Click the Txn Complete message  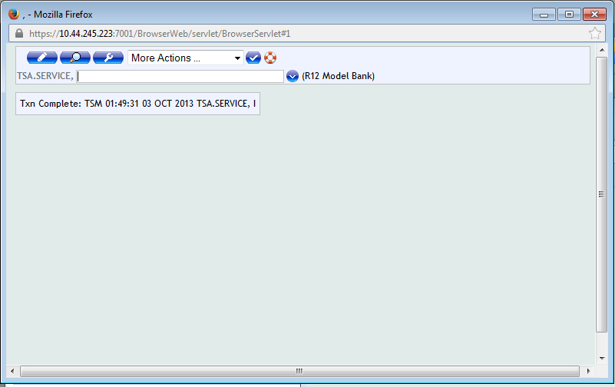tap(137, 104)
